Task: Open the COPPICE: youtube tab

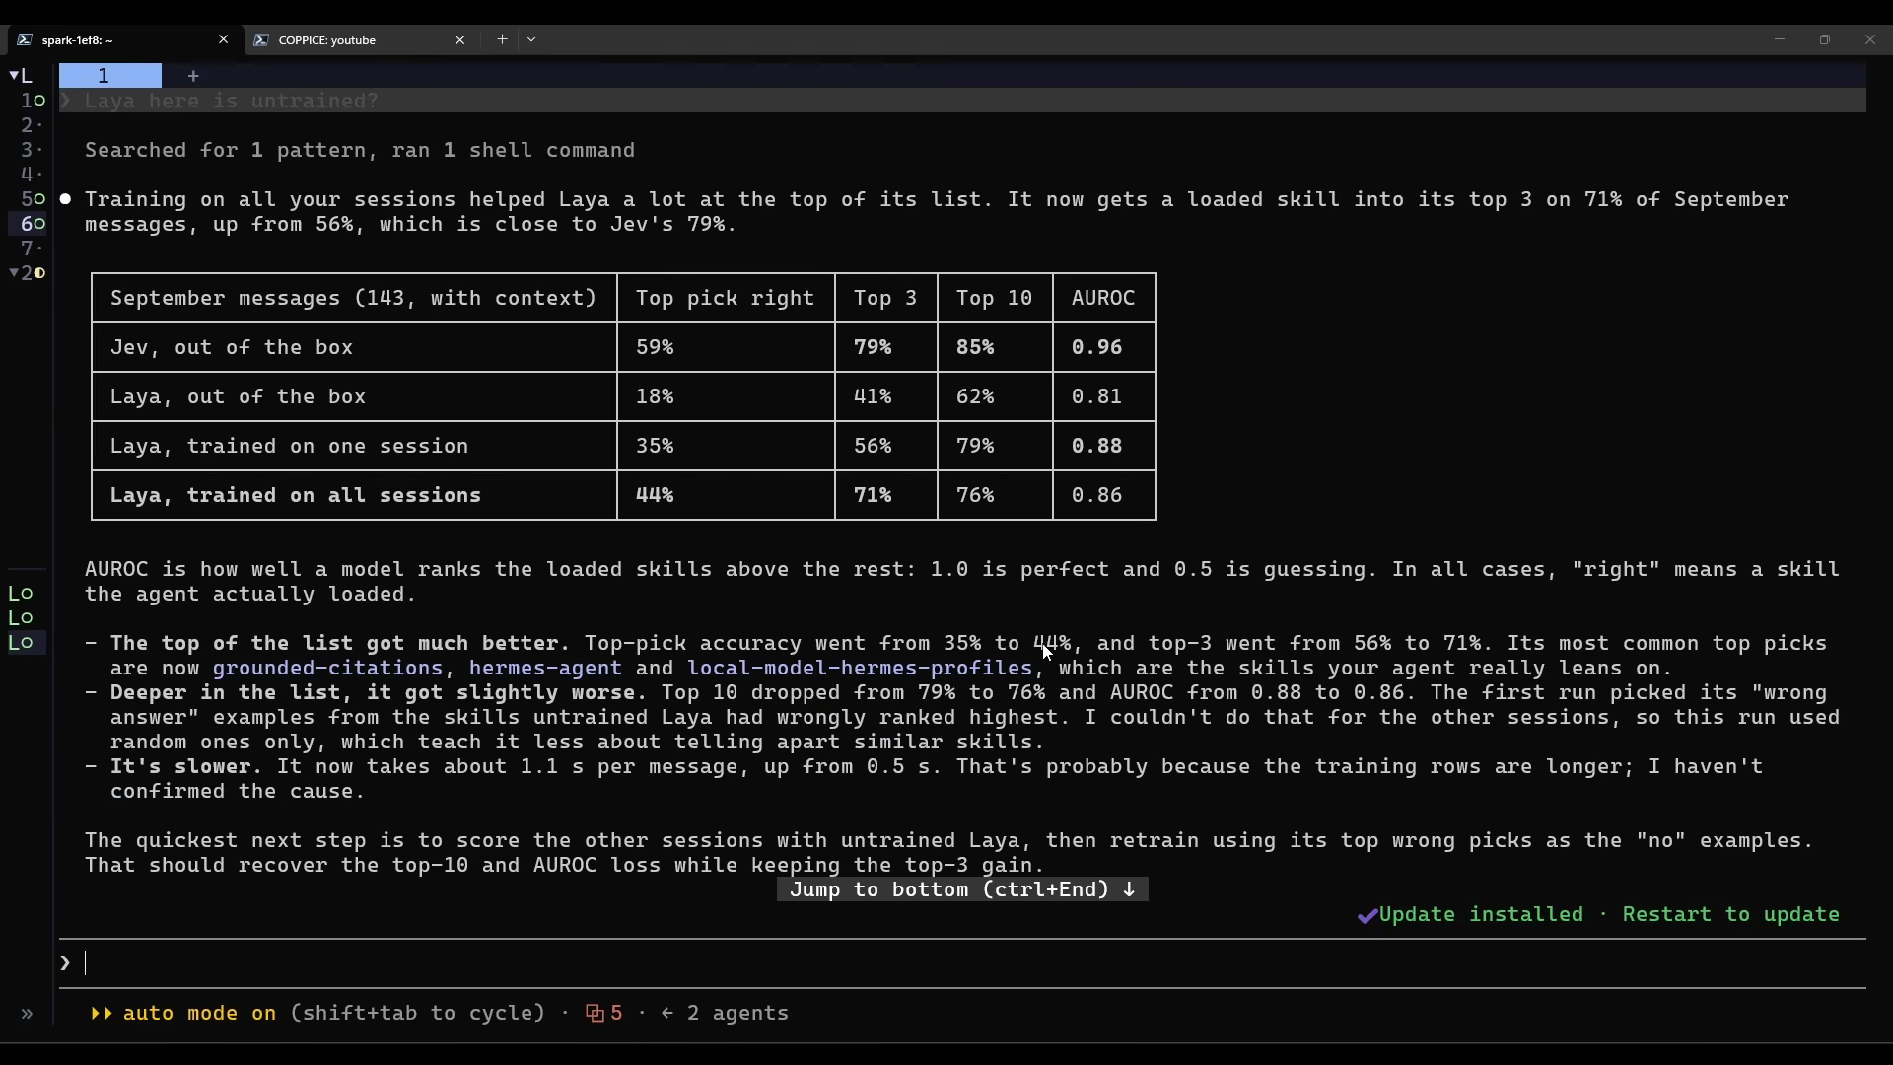Action: 359,39
